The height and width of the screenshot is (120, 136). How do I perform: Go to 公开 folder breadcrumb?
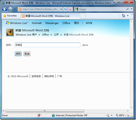pyautogui.click(x=56, y=35)
